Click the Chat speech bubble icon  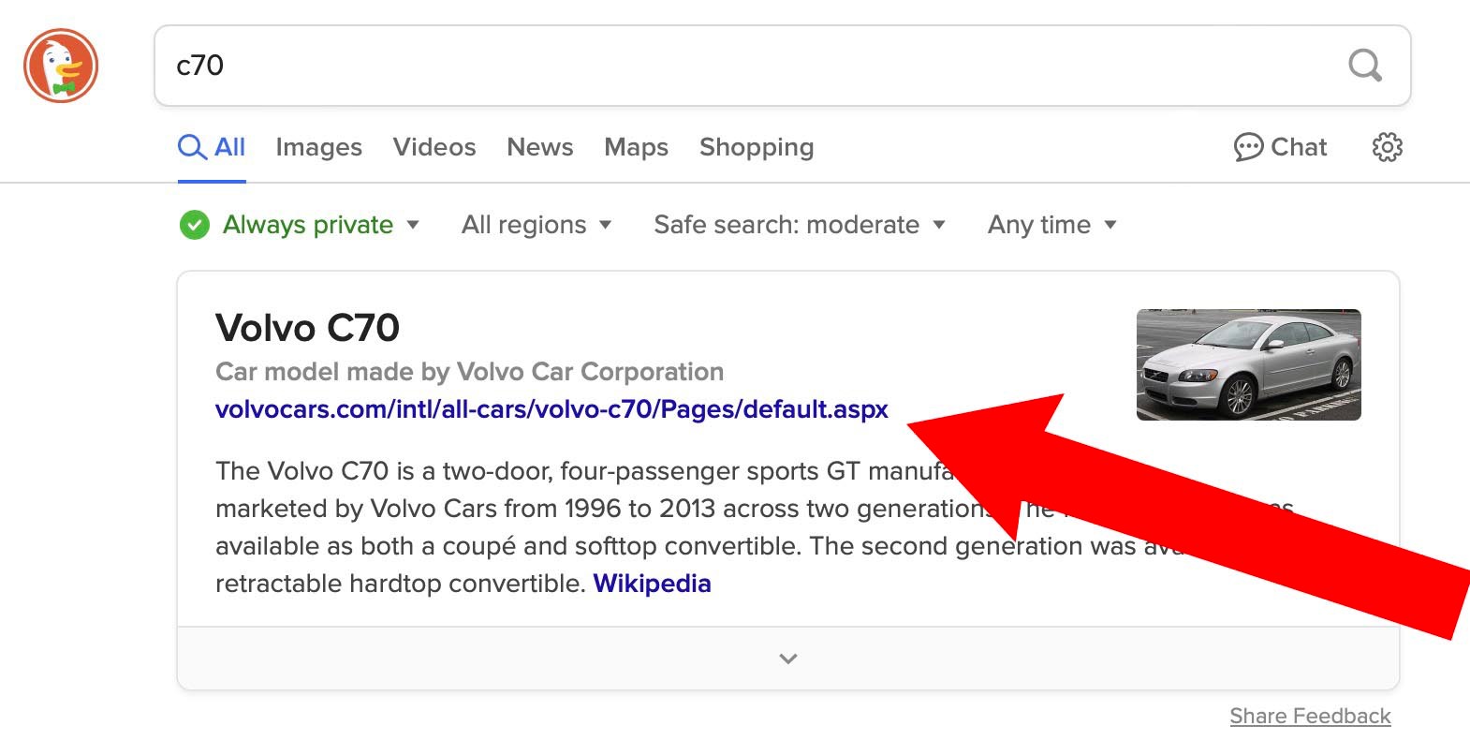point(1248,147)
